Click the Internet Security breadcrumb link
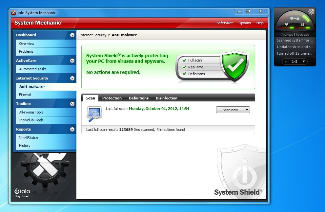Viewport: 325px width, 212px height. pos(93,35)
